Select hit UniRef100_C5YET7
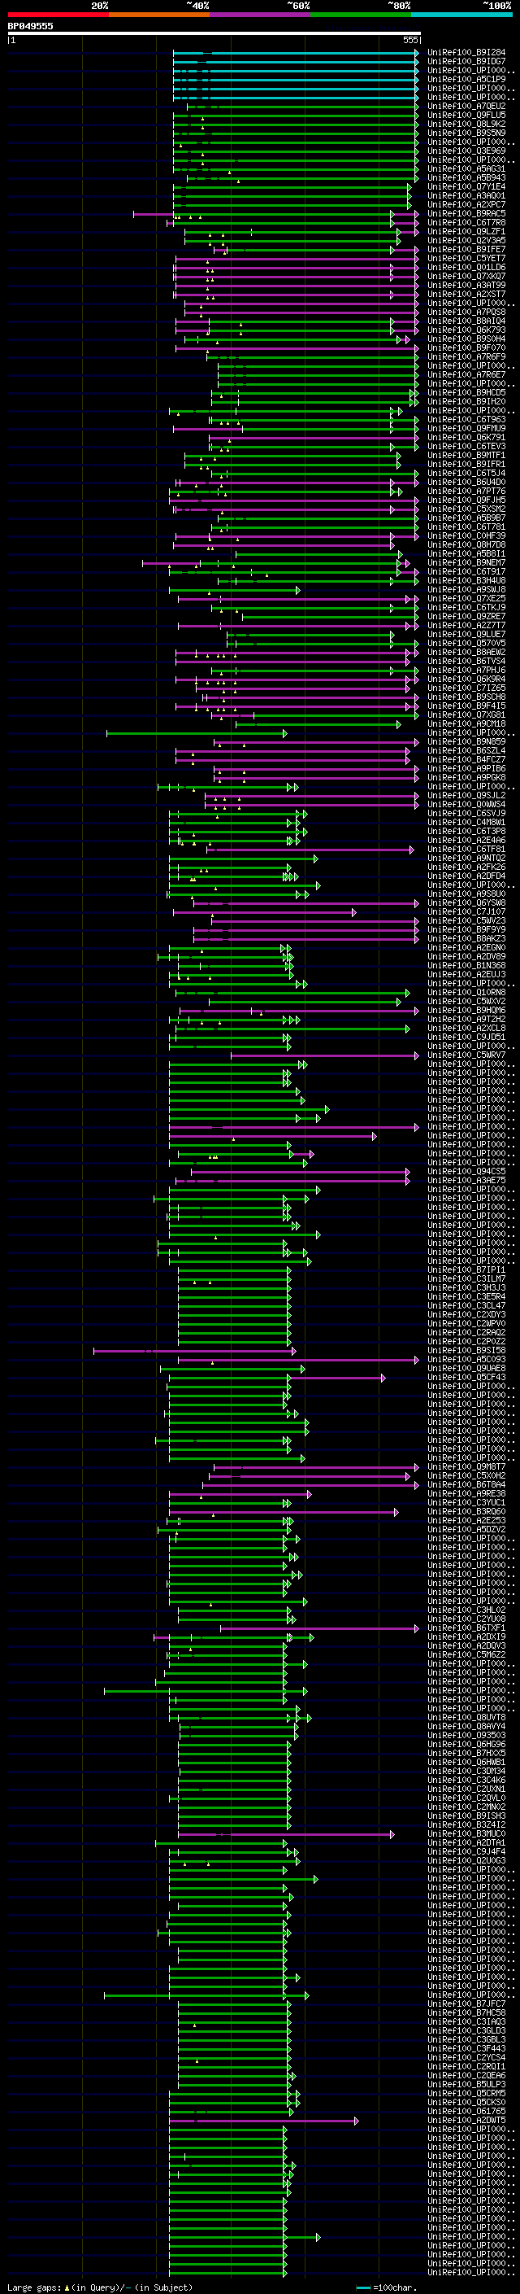The height and width of the screenshot is (2294, 520). coord(466,258)
